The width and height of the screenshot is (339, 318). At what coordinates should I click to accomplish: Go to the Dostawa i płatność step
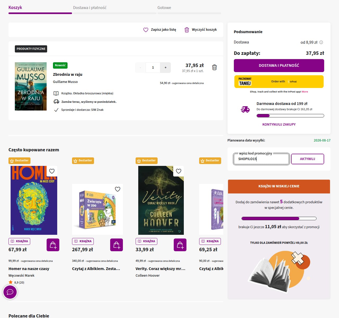[90, 8]
